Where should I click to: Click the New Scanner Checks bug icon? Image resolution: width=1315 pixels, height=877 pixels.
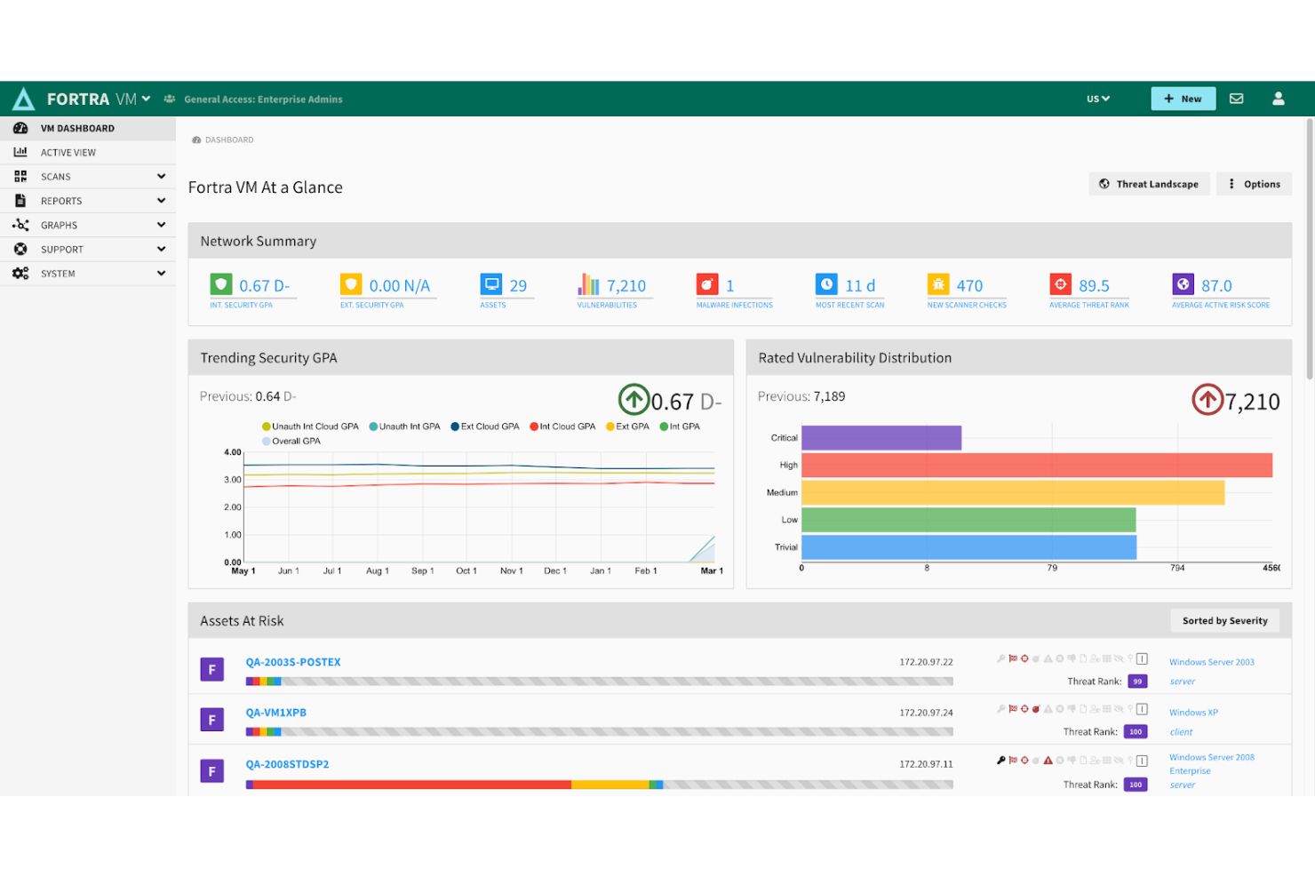938,284
